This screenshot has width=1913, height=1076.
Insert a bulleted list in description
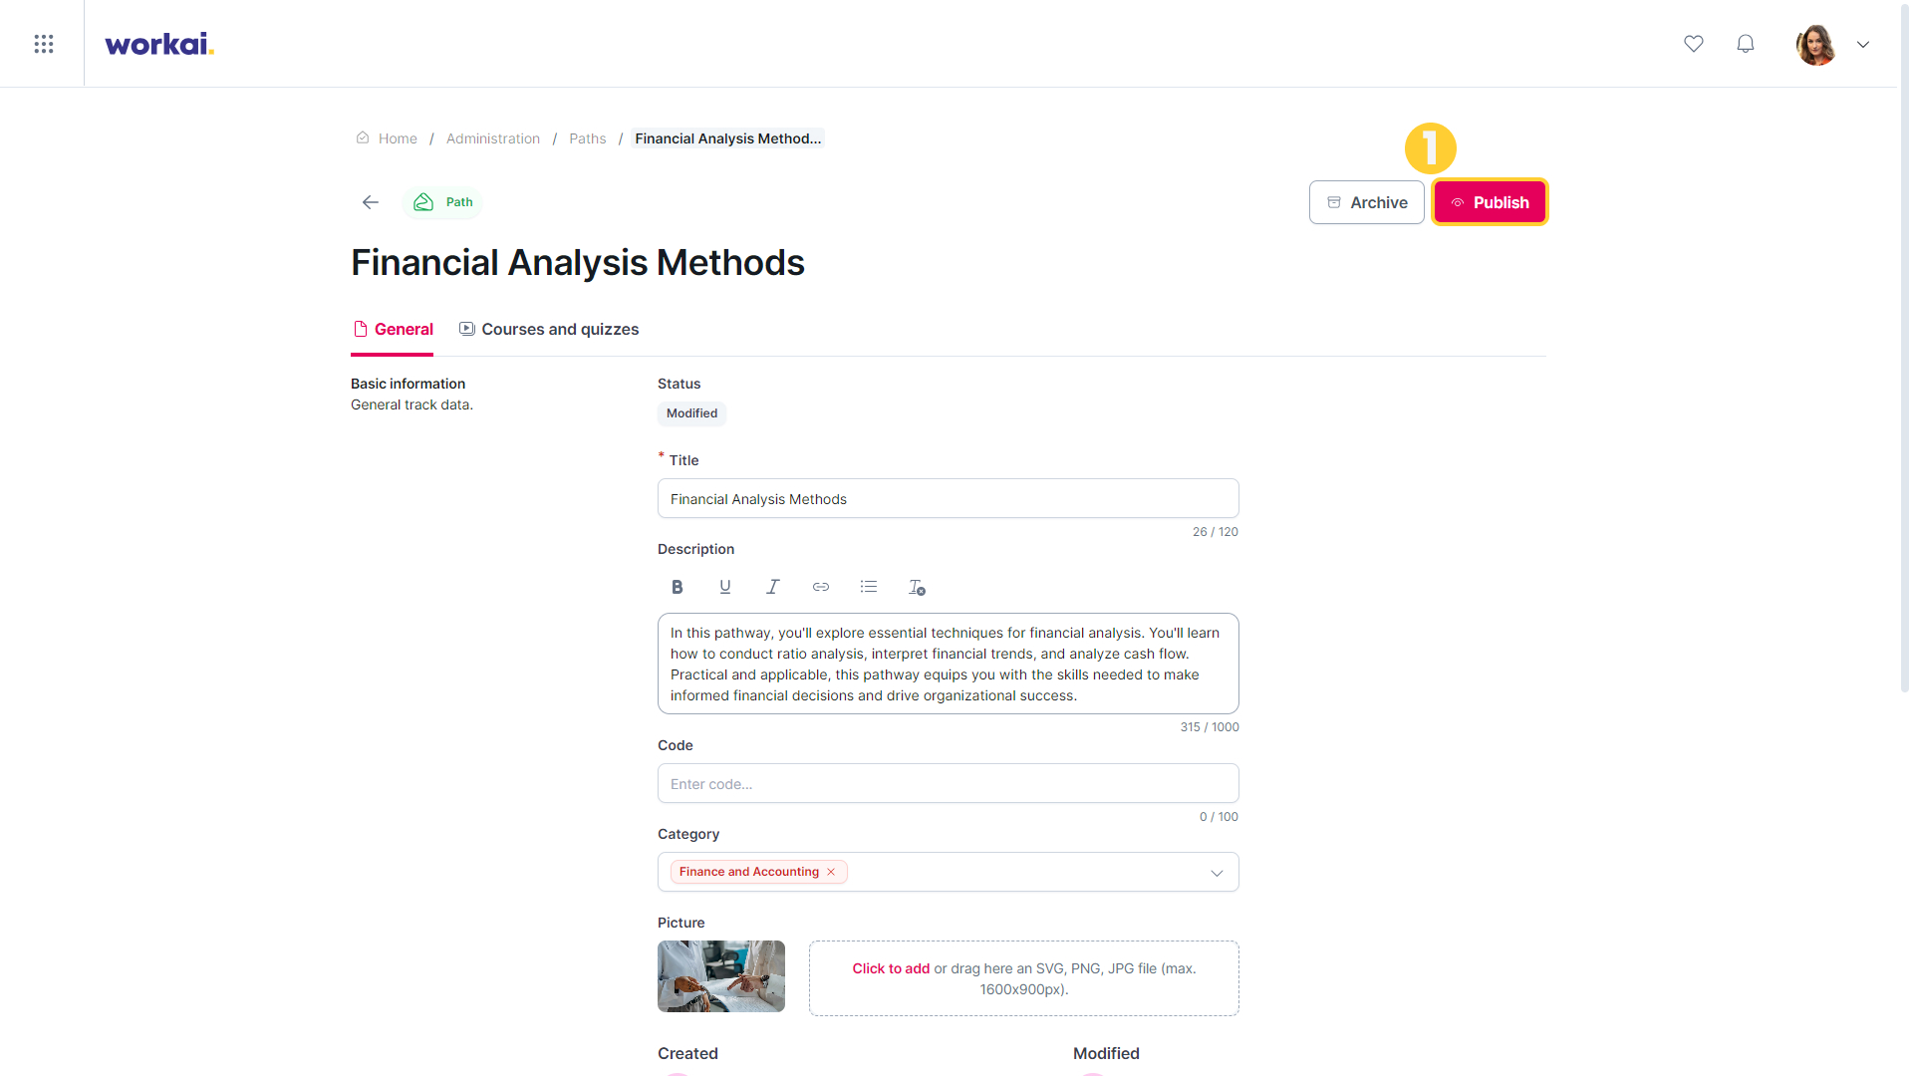coord(869,587)
